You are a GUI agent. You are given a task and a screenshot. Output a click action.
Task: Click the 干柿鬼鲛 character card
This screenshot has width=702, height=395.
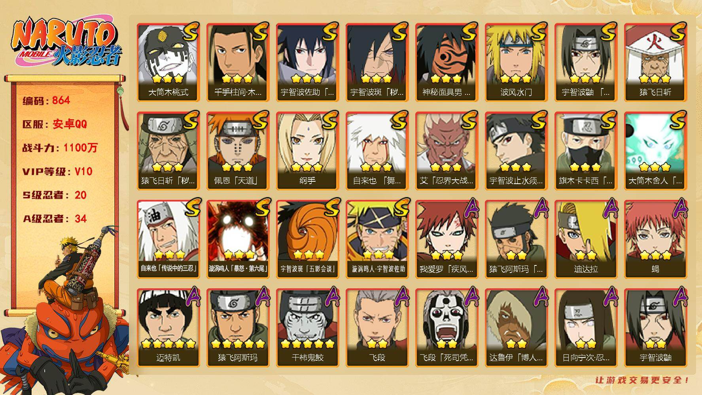click(x=308, y=328)
